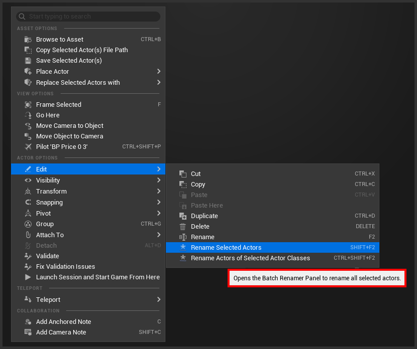
Task: Click the CTRL+D shortcut beside Duplicate
Action: 364,216
